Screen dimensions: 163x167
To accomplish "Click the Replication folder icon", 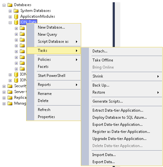I will click(10, 97).
